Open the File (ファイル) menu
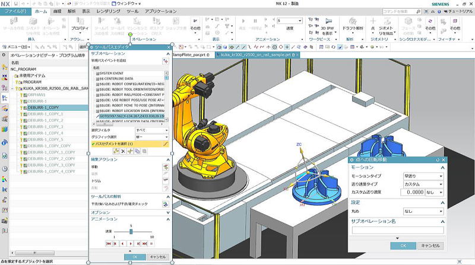The height and width of the screenshot is (265, 475). click(15, 11)
